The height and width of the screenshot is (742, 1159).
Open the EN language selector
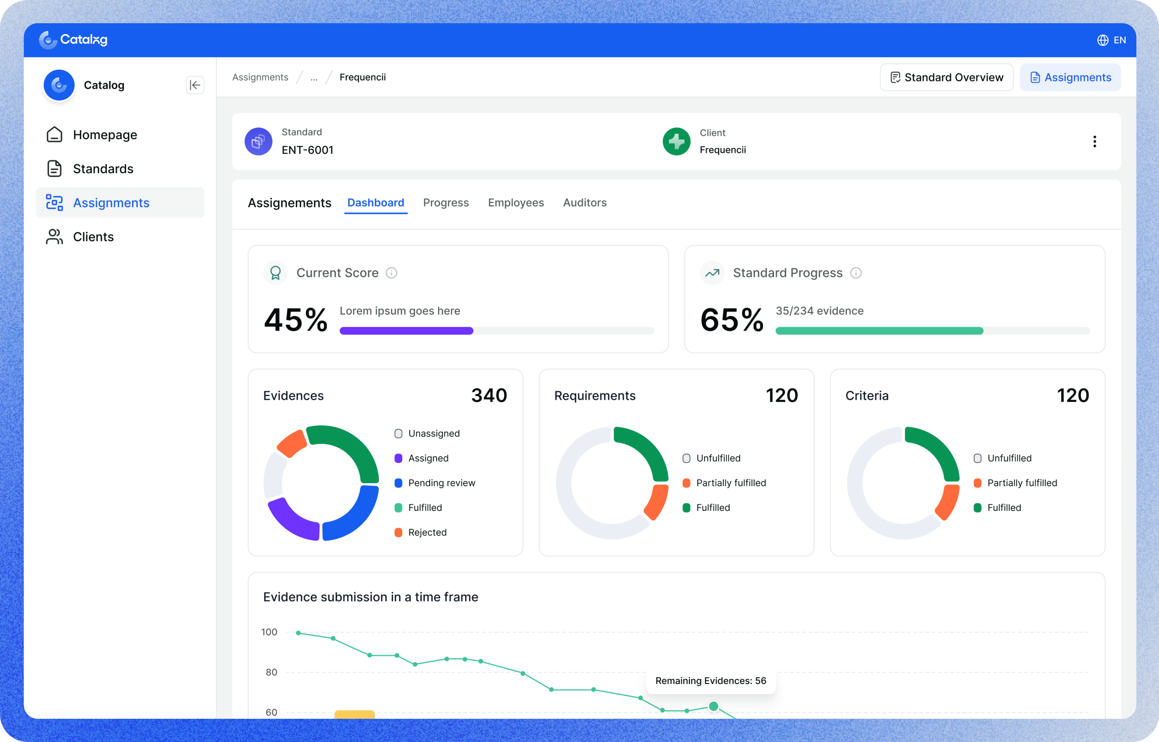coord(1120,40)
